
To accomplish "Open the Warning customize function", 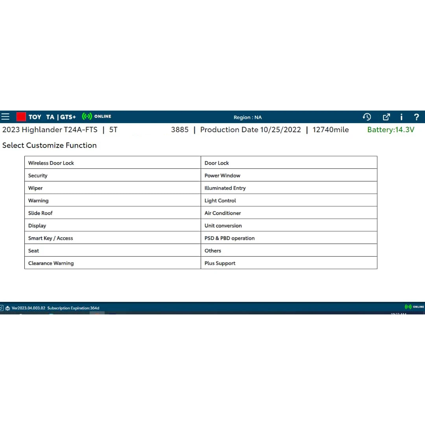I will pyautogui.click(x=113, y=200).
